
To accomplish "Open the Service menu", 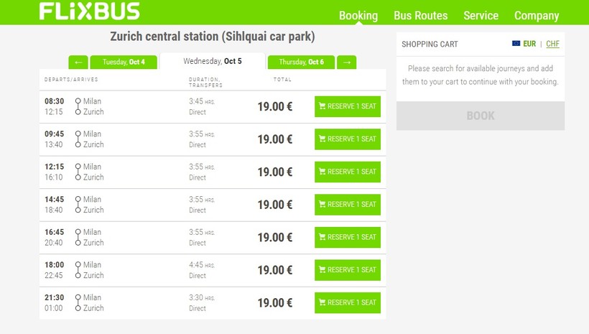I will (x=481, y=15).
